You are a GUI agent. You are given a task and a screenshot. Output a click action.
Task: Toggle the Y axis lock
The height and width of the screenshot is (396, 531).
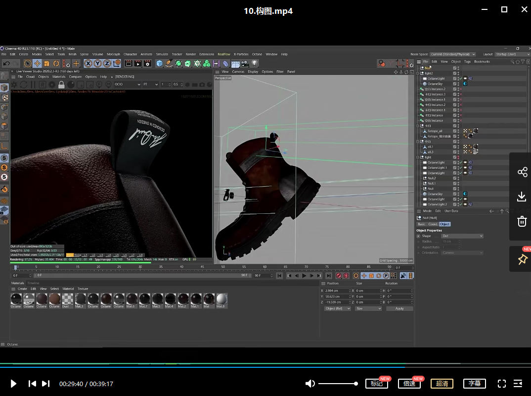point(97,63)
